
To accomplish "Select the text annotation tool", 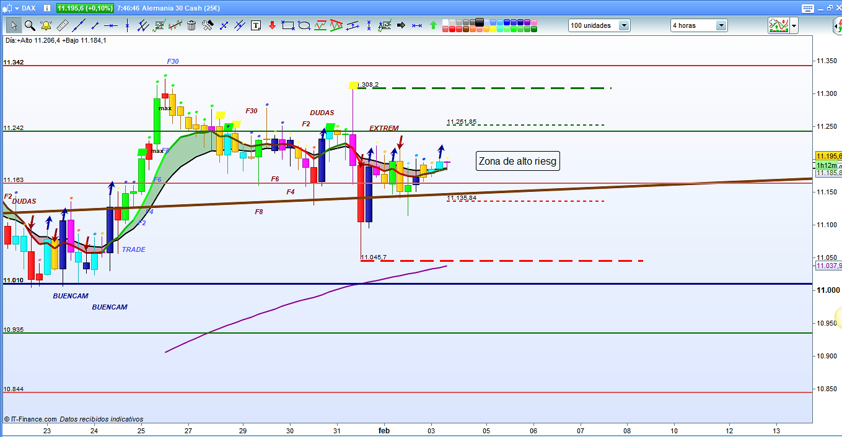I will tap(256, 25).
